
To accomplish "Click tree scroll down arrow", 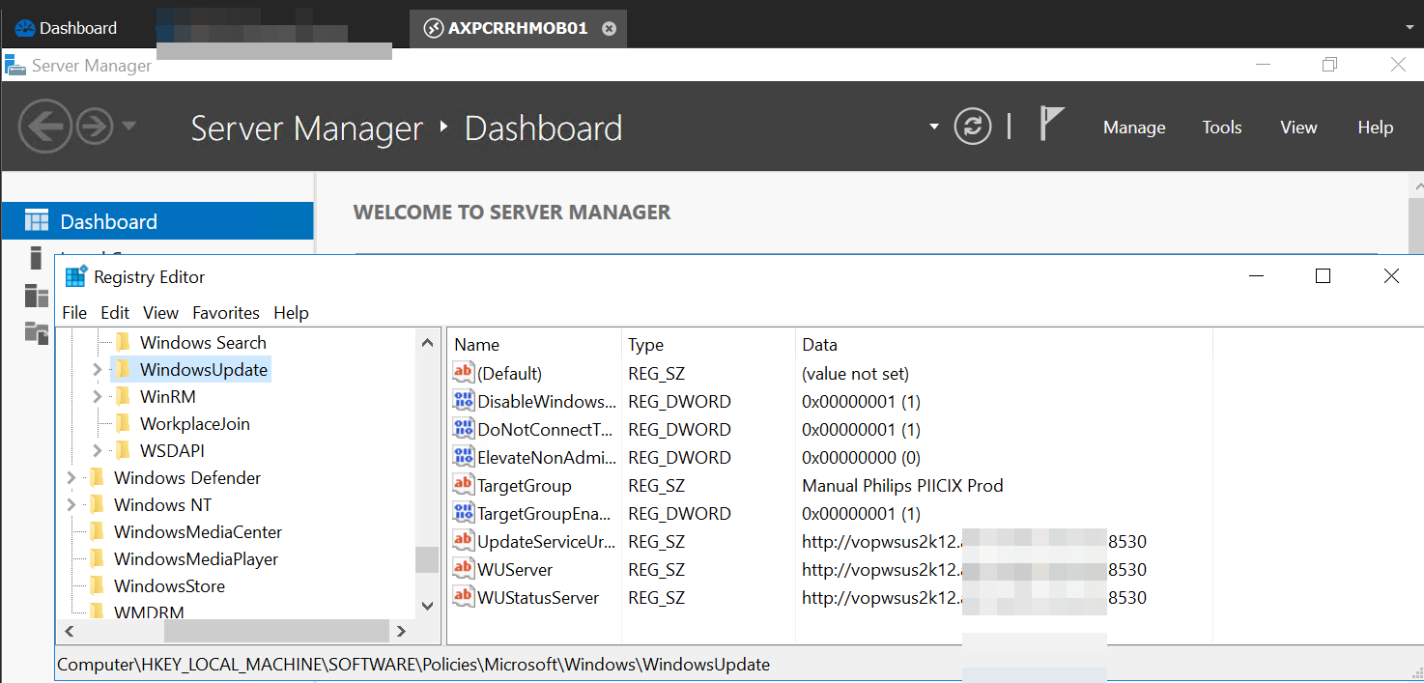I will pyautogui.click(x=428, y=606).
